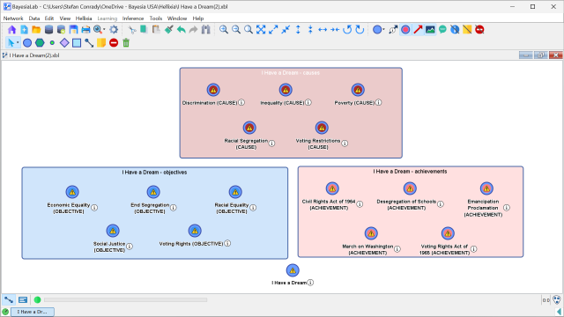
Task: Expand graph layout with diagonal outward arrows
Action: pyautogui.click(x=273, y=30)
